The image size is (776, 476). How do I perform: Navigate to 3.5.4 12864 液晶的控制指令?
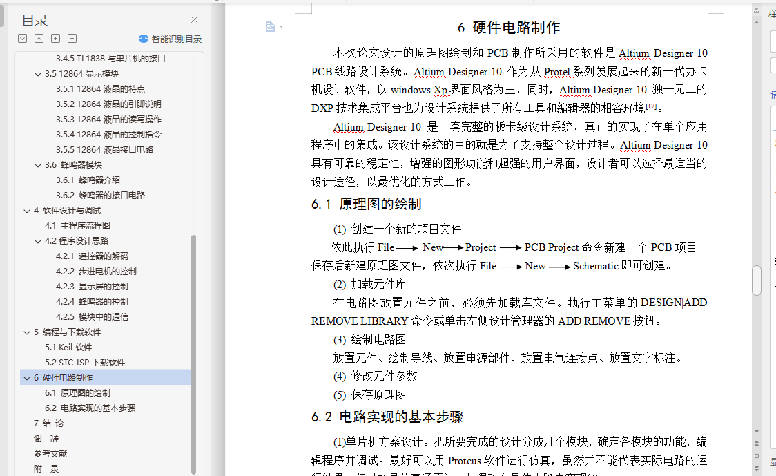click(x=108, y=134)
